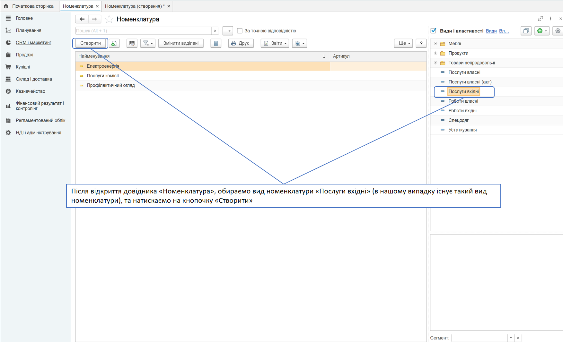Click the barcode search icon

(x=132, y=43)
